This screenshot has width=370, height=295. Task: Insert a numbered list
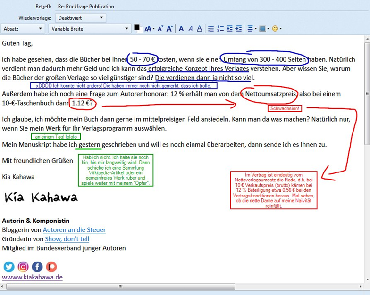(x=220, y=29)
